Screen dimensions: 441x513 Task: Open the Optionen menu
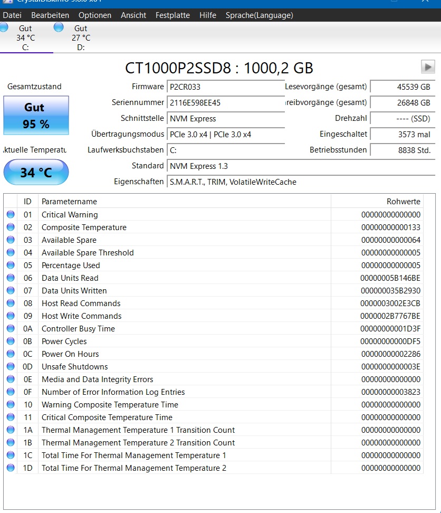point(95,15)
